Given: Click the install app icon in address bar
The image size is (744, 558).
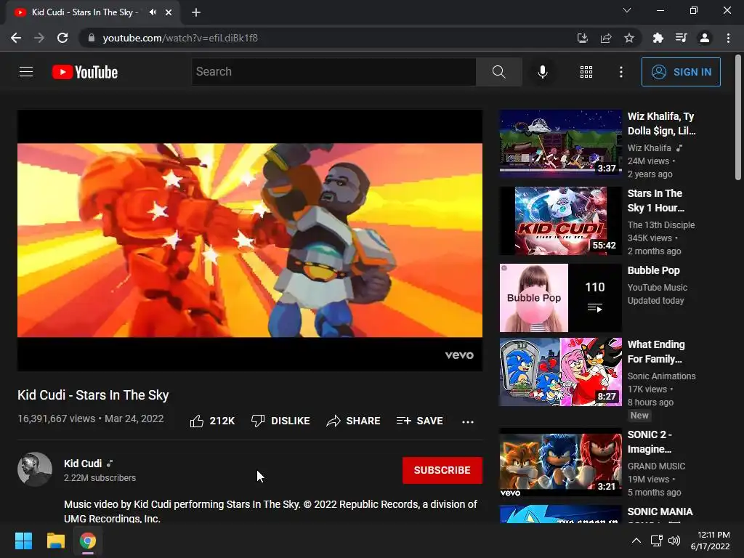Looking at the screenshot, I should coord(582,38).
